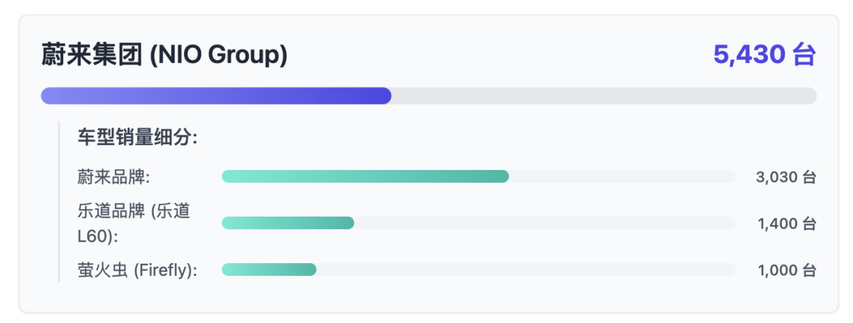Image resolution: width=853 pixels, height=323 pixels.
Task: Click the 萤火虫 (Firefly) row label
Action: 137,270
